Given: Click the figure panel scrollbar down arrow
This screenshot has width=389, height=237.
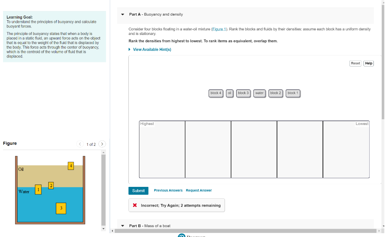Looking at the screenshot, I should [103, 229].
